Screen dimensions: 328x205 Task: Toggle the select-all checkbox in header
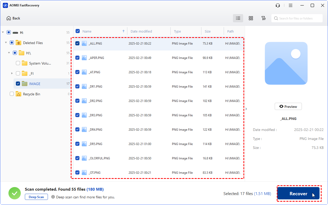point(78,31)
